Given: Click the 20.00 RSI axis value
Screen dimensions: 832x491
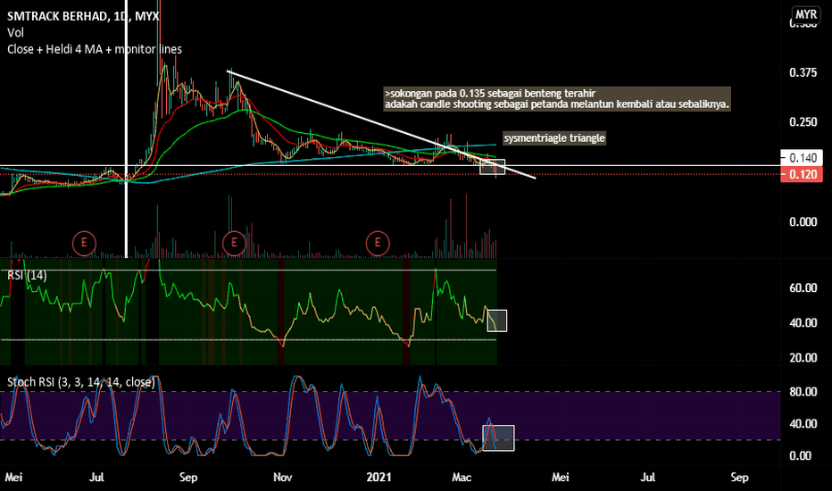Looking at the screenshot, I should 803,358.
